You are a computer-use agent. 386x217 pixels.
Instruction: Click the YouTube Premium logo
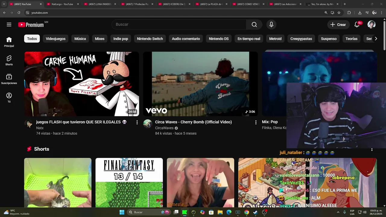(x=31, y=25)
